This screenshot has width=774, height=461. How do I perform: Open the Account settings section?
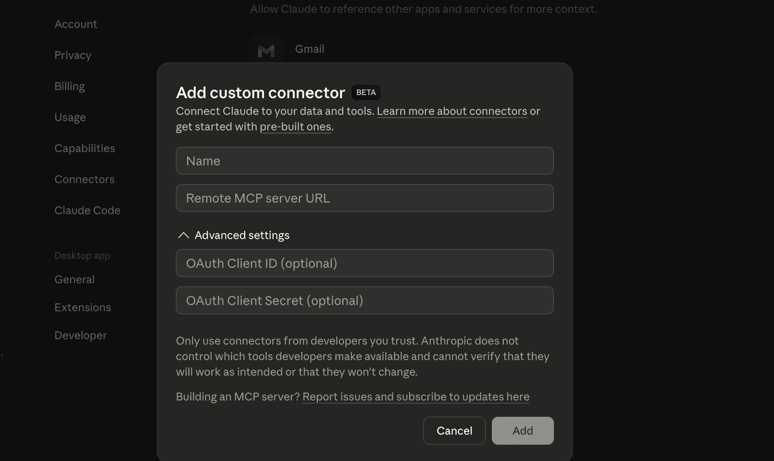[x=76, y=24]
